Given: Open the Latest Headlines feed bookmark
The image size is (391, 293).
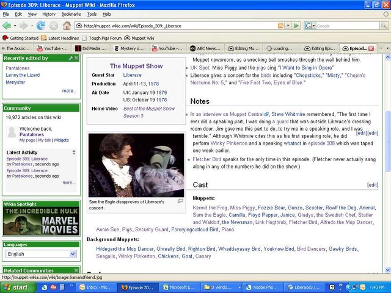Looking at the screenshot, I should (x=60, y=38).
